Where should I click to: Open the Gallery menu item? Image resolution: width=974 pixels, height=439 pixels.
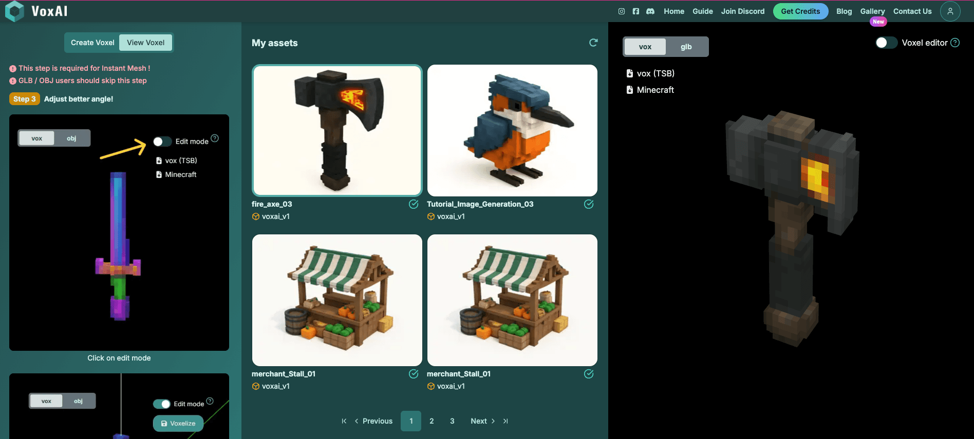click(x=872, y=11)
